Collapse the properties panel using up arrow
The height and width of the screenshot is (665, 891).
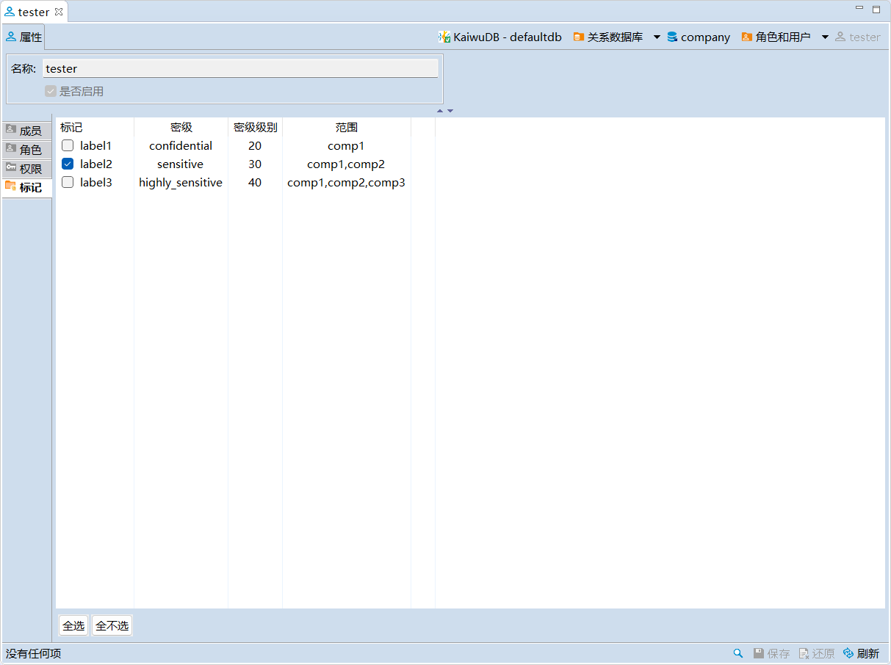440,111
